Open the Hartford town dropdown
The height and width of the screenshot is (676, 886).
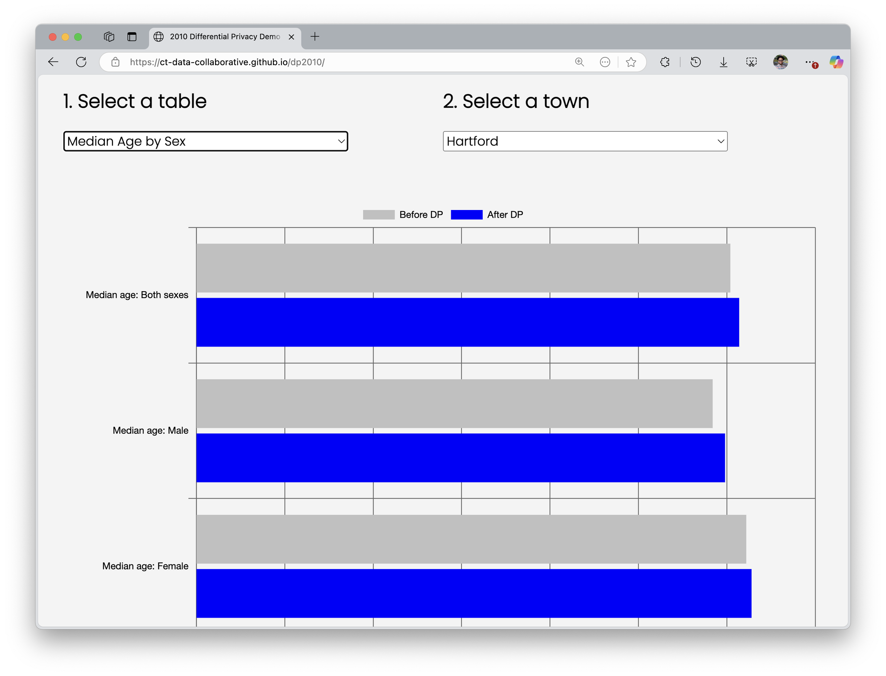[585, 141]
